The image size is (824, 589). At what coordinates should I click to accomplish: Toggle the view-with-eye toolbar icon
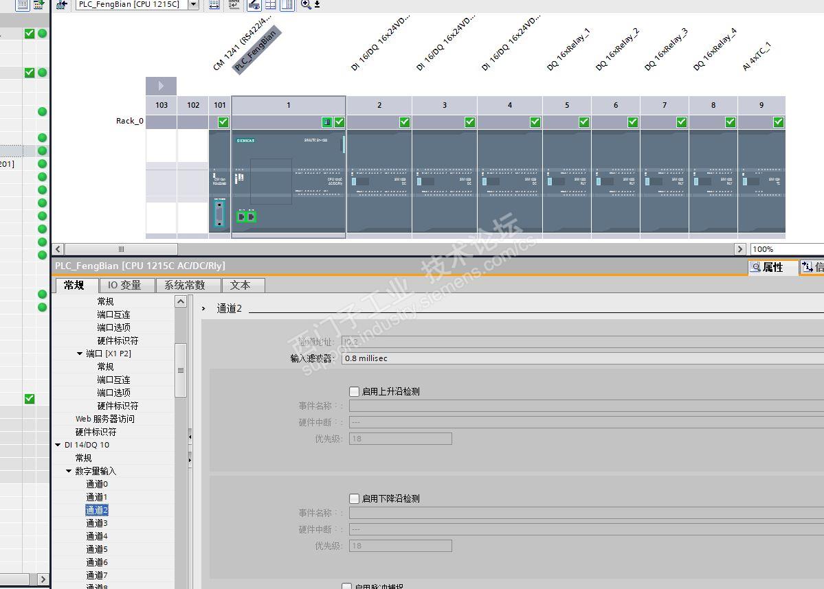pyautogui.click(x=254, y=5)
